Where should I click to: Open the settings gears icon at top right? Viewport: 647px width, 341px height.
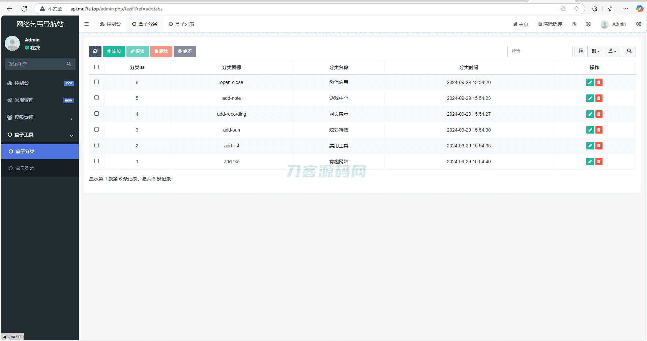point(638,24)
